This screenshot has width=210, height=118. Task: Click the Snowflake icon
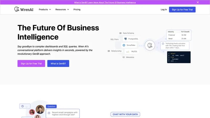click(124, 45)
